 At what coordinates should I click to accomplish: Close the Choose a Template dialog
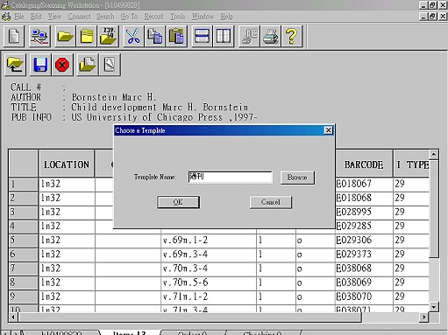(x=329, y=130)
